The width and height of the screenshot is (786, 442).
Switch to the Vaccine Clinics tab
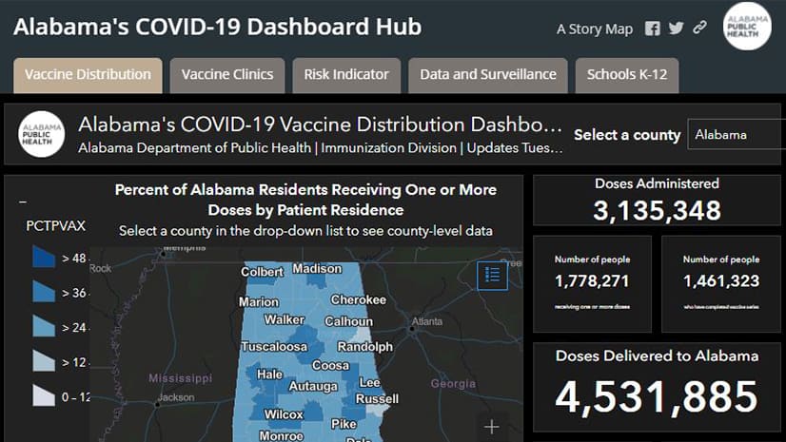coord(227,75)
